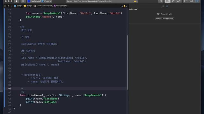
Task: Click lastName on line 44
Action: pyautogui.click(x=50, y=102)
